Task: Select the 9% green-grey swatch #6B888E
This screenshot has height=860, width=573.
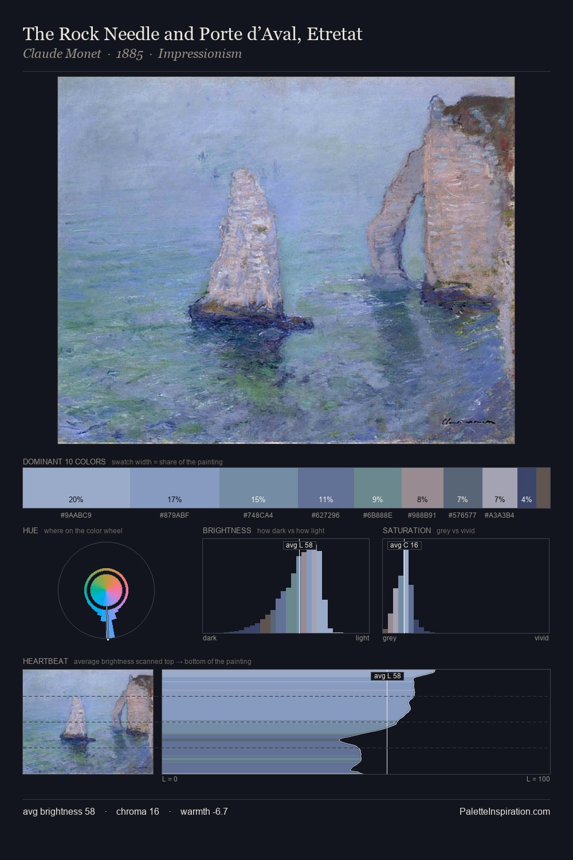Action: [378, 488]
